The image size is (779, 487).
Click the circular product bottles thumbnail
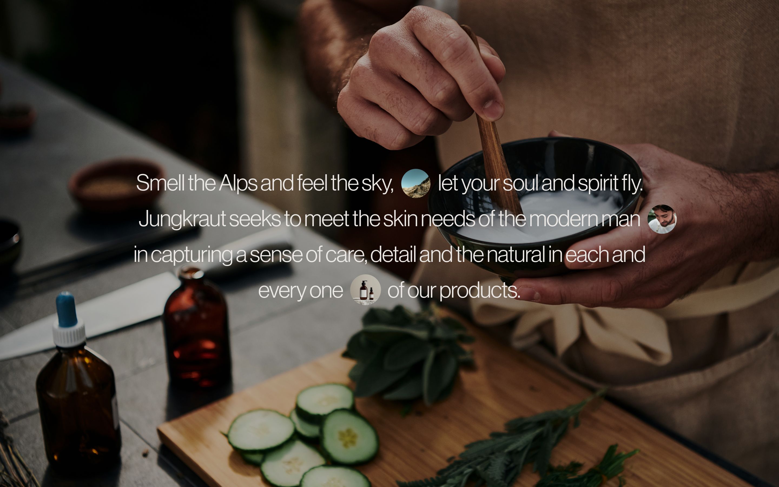(365, 289)
